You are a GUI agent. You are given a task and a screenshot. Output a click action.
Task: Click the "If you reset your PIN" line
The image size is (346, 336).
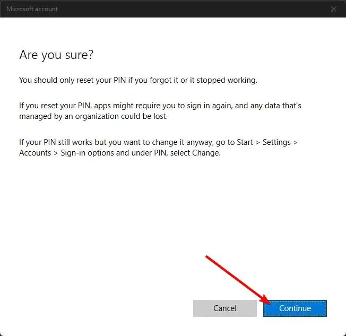pyautogui.click(x=159, y=106)
